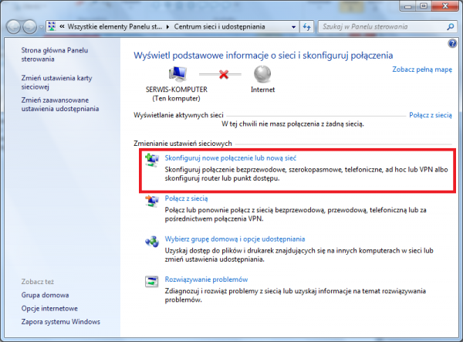The image size is (463, 342).
Task: Minimize the window
Action: [408, 6]
